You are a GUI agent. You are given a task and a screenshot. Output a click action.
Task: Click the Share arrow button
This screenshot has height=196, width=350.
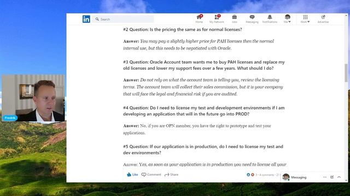tap(171, 175)
